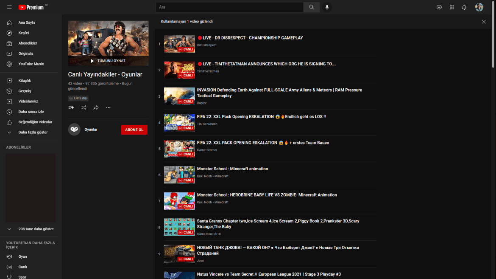Image resolution: width=496 pixels, height=279 pixels.
Task: Open the account avatar menu
Action: pyautogui.click(x=479, y=7)
